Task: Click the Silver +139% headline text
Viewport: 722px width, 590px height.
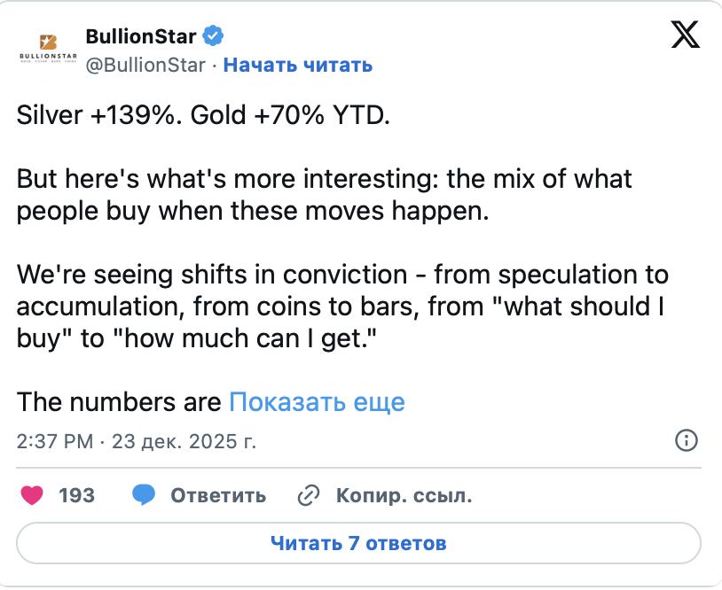Action: pos(203,116)
